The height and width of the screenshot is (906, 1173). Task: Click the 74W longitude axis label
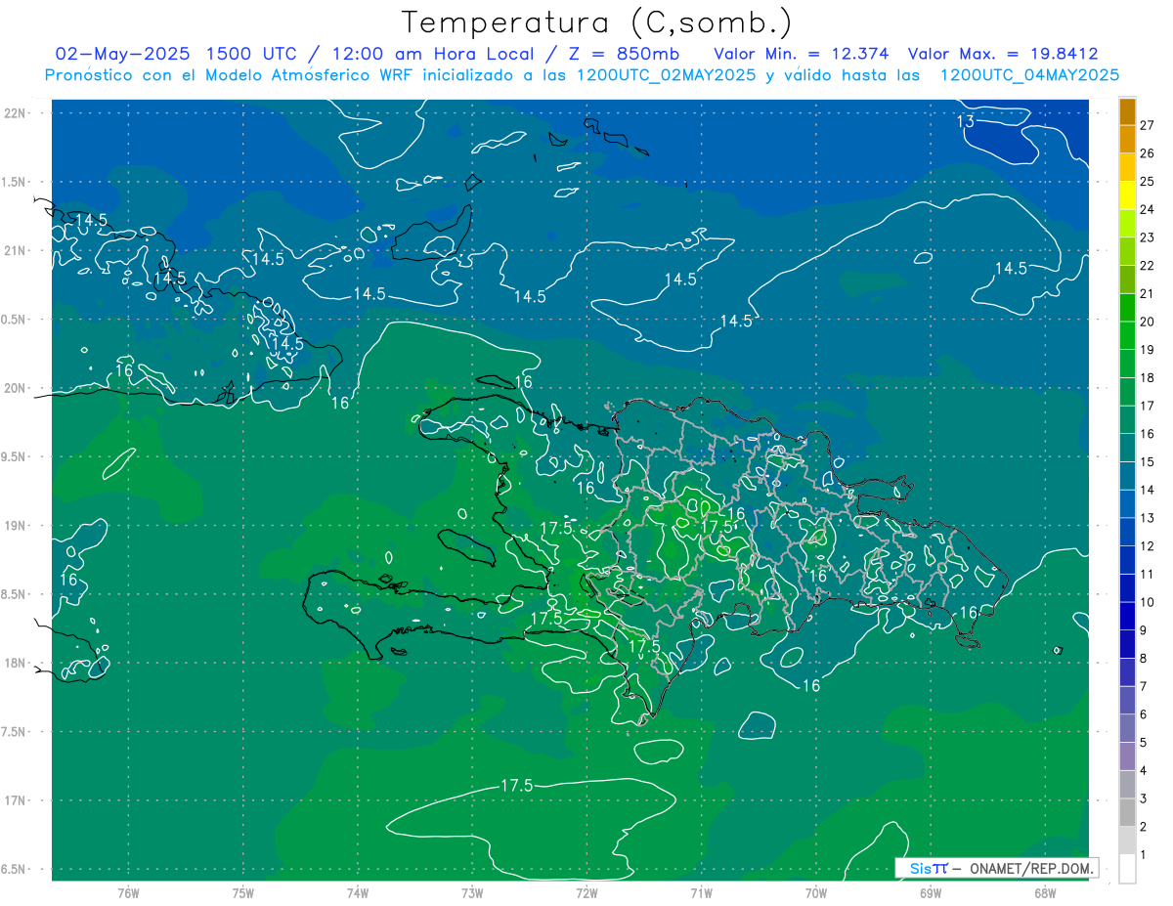[358, 892]
